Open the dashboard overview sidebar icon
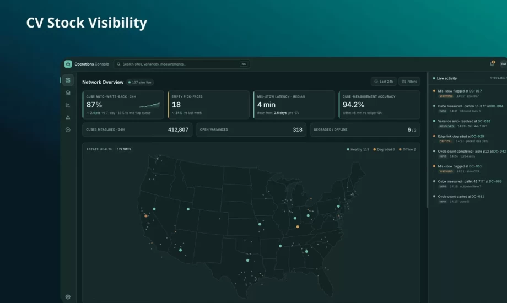 coord(68,80)
